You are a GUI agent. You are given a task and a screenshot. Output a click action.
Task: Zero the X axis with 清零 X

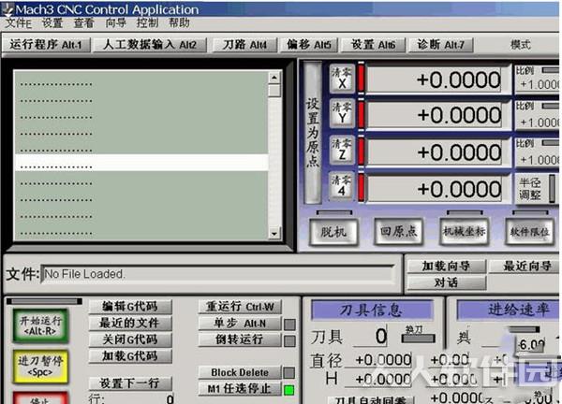point(342,78)
